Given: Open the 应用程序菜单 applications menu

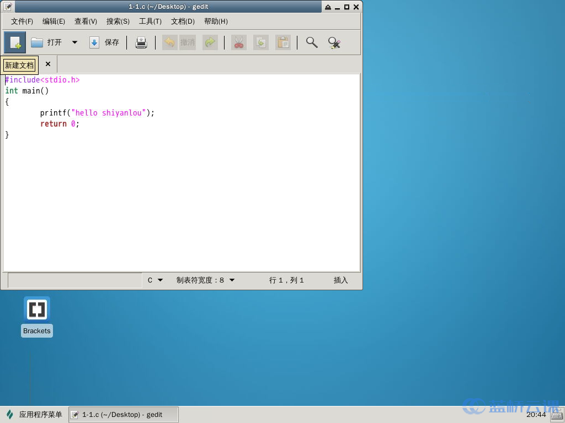Looking at the screenshot, I should coord(34,414).
